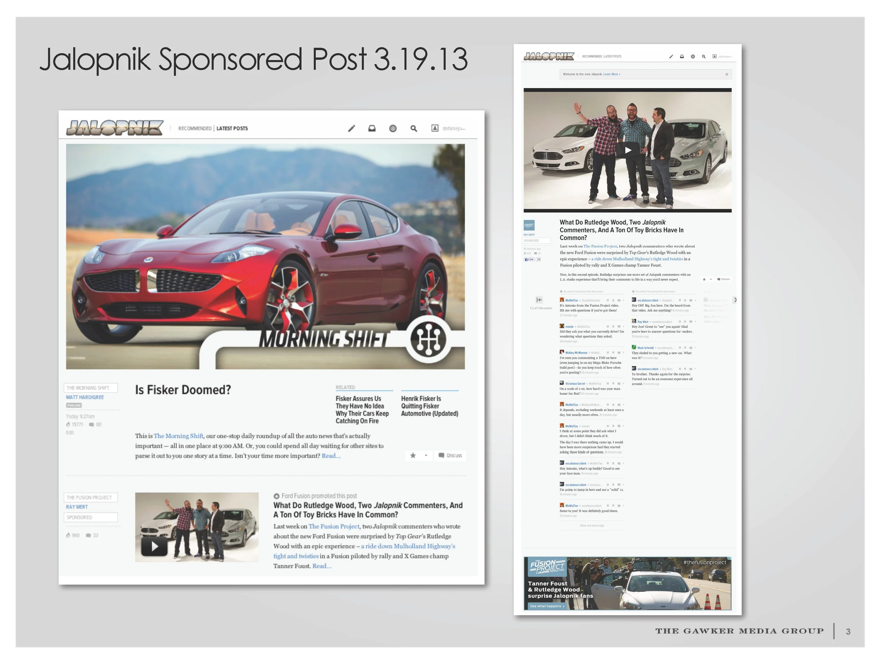Click 'See what happens' on Fusion Project banner
The image size is (881, 663).
[x=547, y=606]
